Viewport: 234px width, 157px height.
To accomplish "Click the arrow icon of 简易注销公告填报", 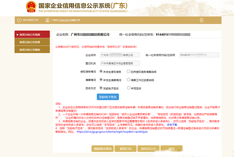I will coord(18,35).
